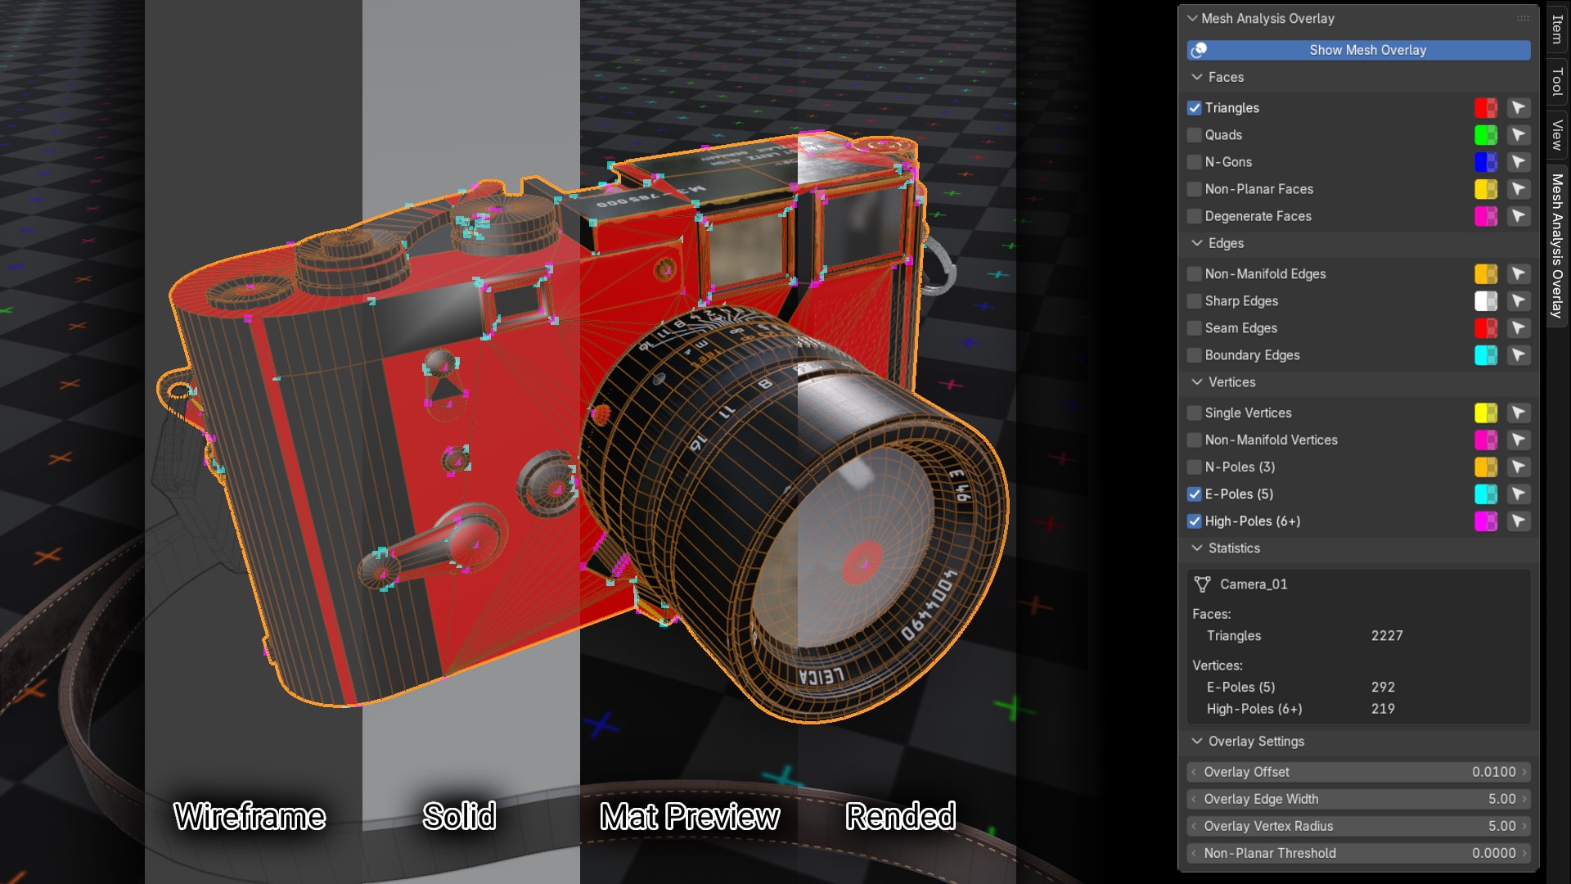
Task: Switch to the Item sidebar tab
Action: [x=1557, y=29]
